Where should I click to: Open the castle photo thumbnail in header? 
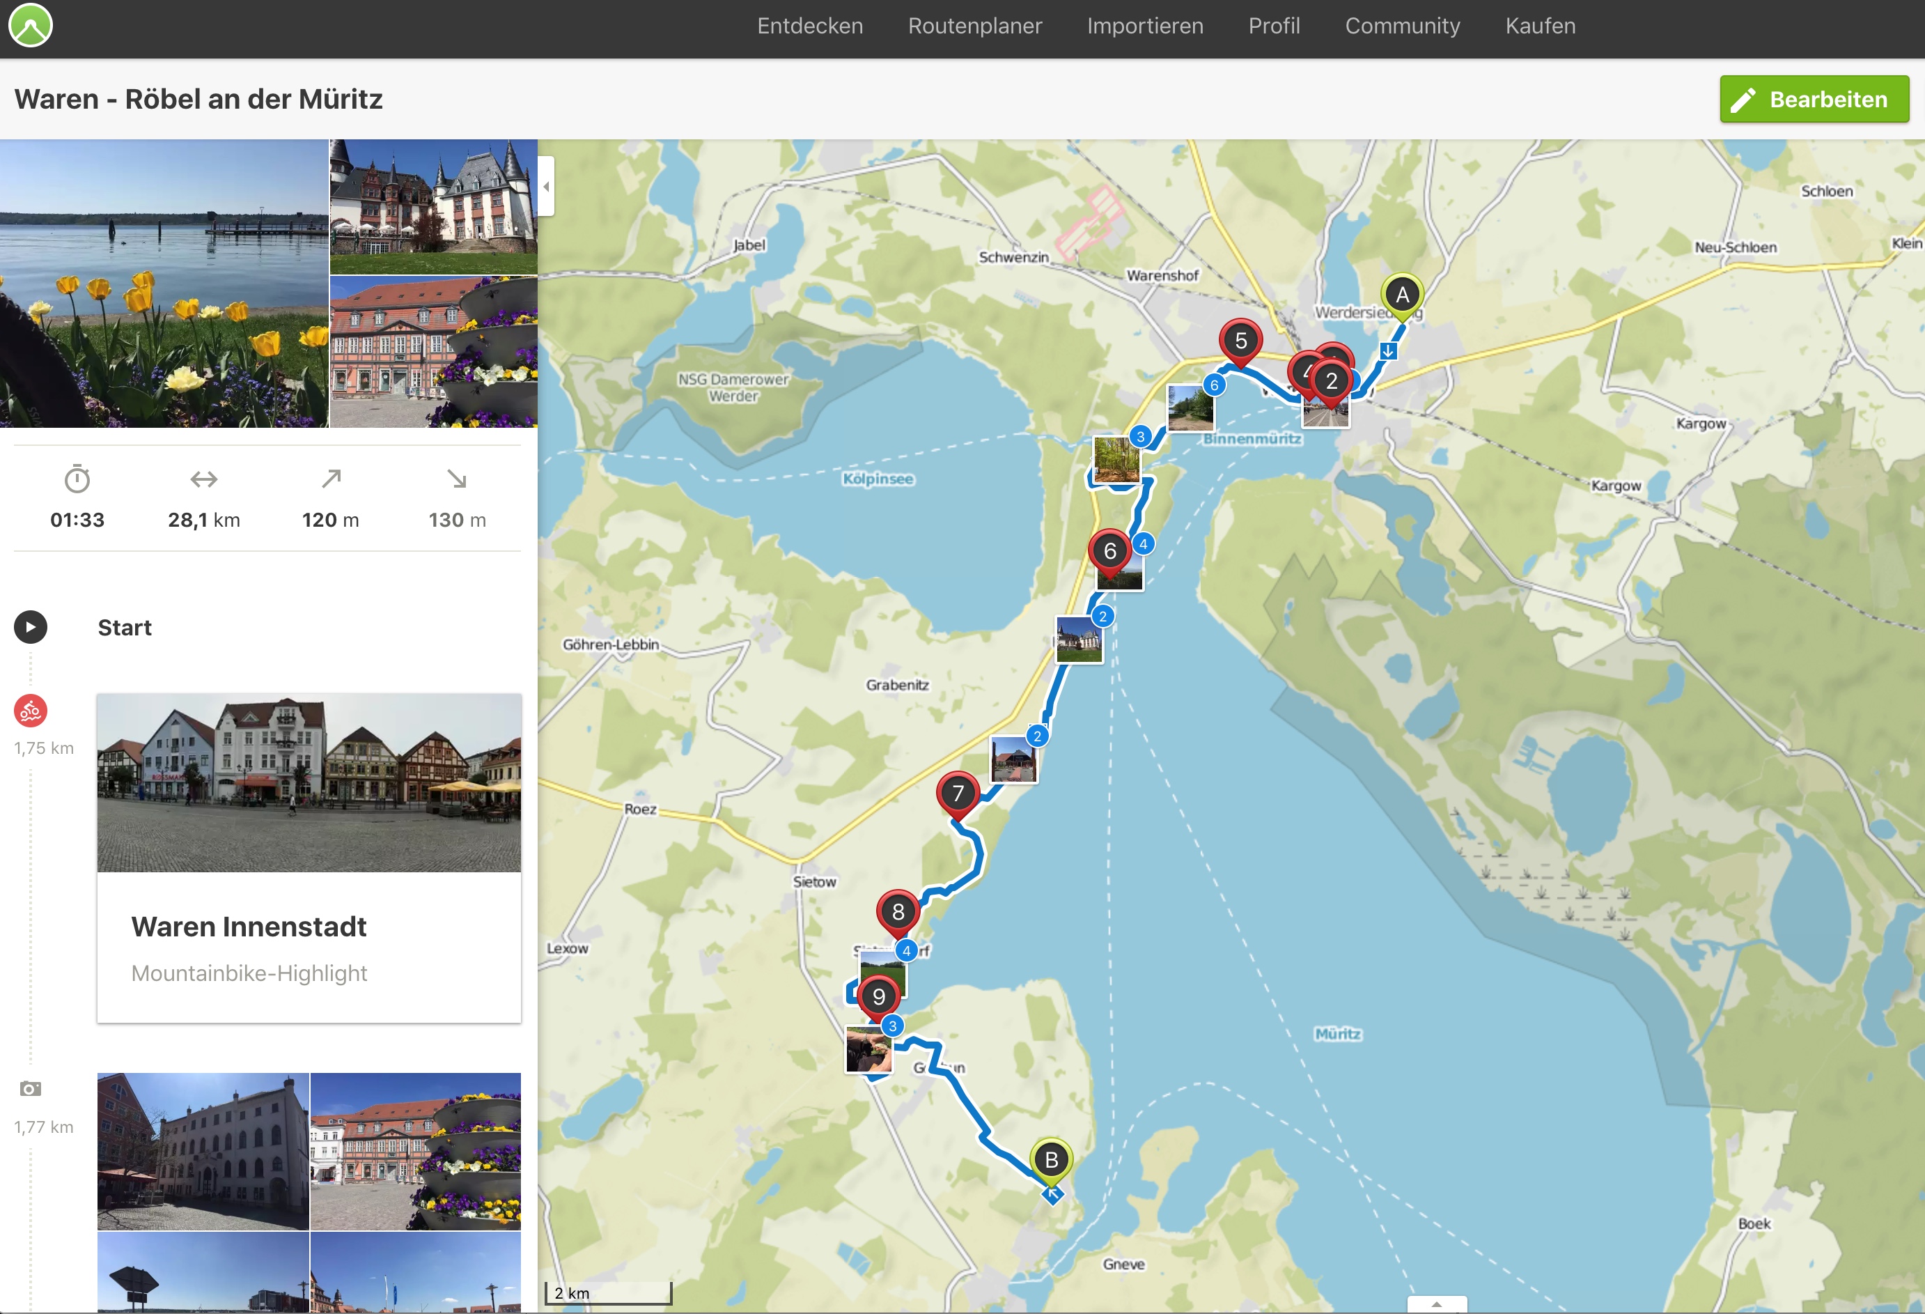(433, 206)
